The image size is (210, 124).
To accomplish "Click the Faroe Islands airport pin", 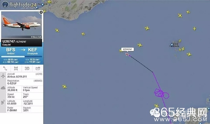I will tap(172, 44).
